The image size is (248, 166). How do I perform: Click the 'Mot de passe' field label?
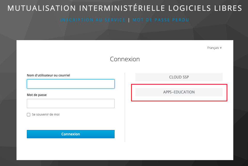point(37,95)
